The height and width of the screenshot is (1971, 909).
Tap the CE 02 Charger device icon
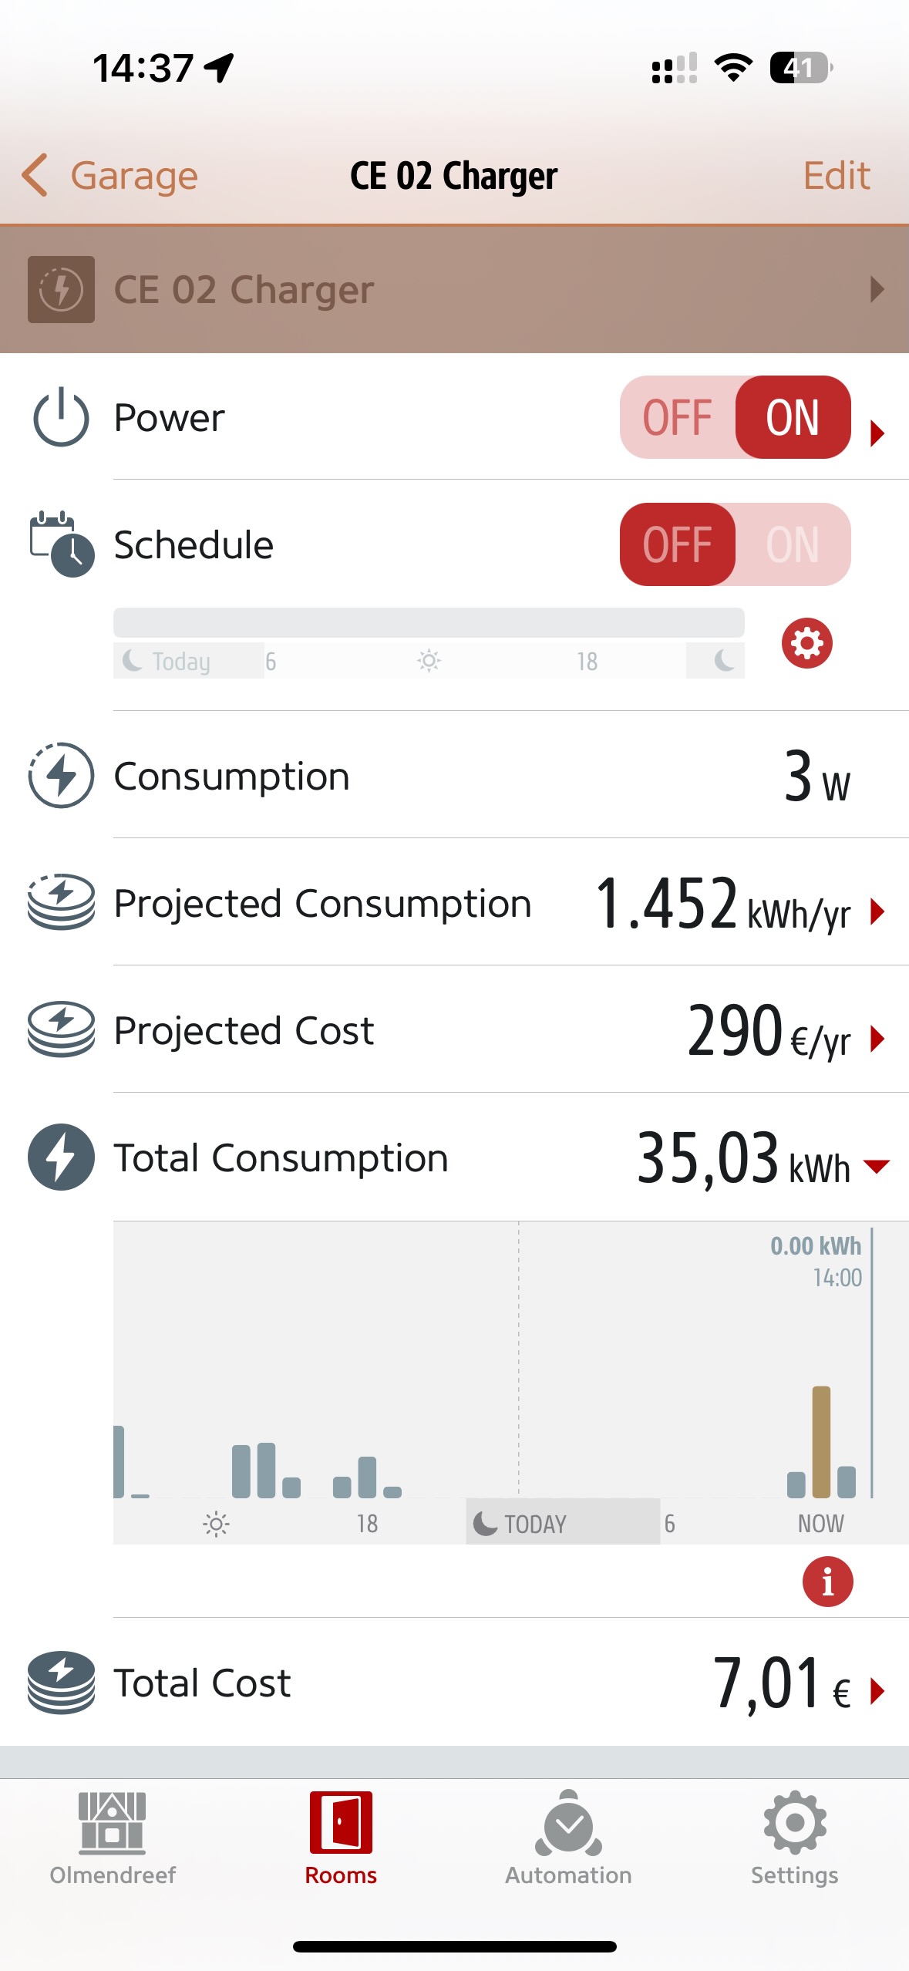point(61,289)
